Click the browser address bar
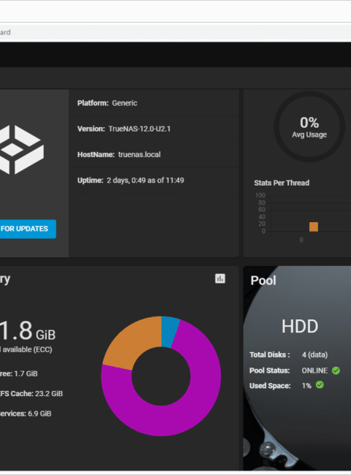 click(175, 32)
